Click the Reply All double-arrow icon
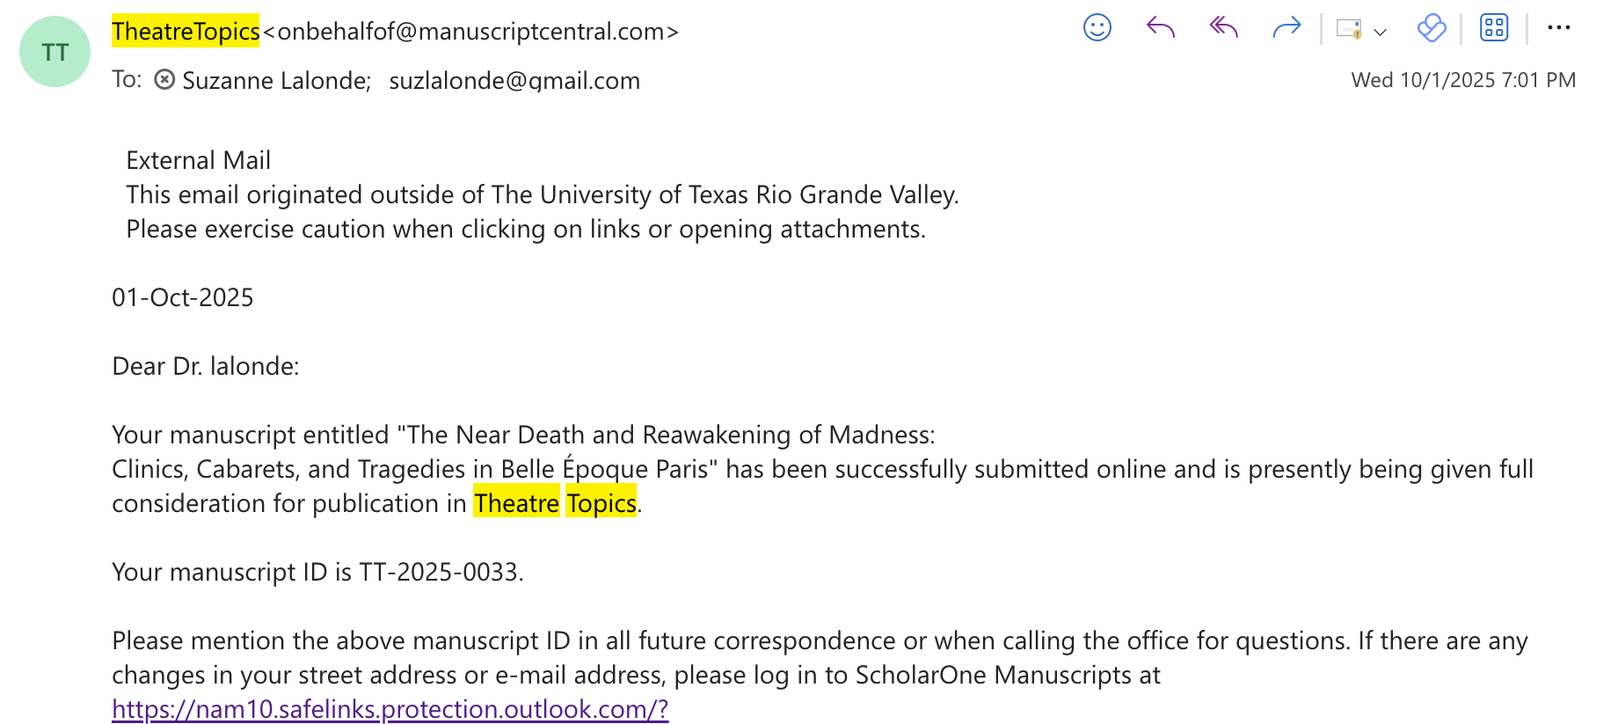The image size is (1611, 724). (1223, 28)
